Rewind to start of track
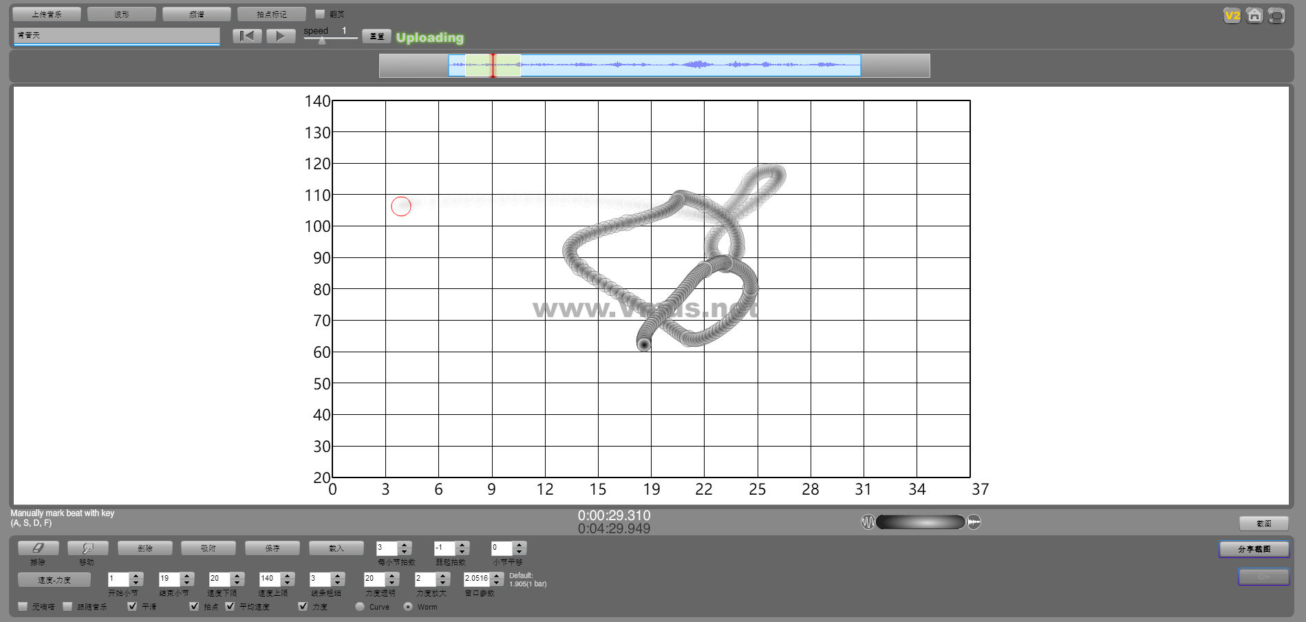1306x622 pixels. click(247, 36)
